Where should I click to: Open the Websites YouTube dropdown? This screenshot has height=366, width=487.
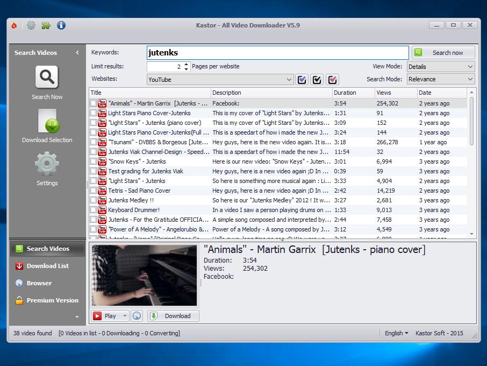[x=220, y=80]
